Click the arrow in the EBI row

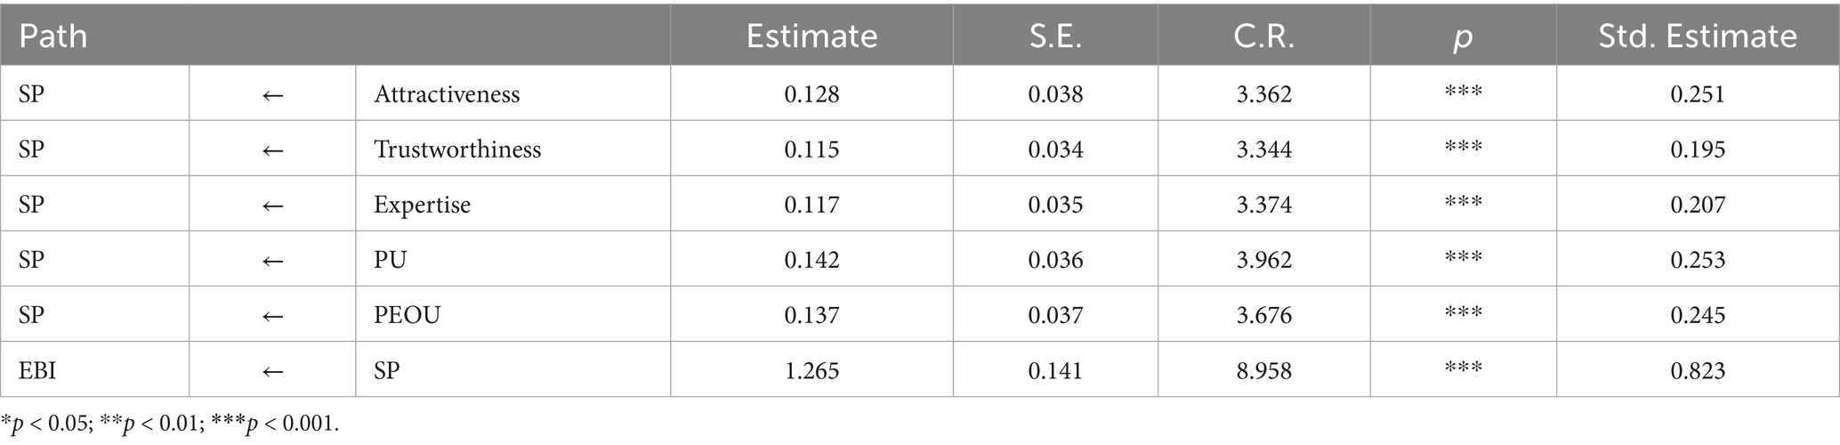(272, 370)
